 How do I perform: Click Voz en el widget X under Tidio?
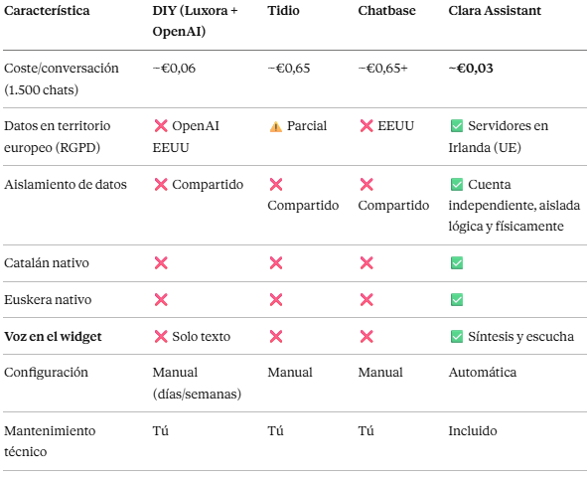pyautogui.click(x=276, y=337)
